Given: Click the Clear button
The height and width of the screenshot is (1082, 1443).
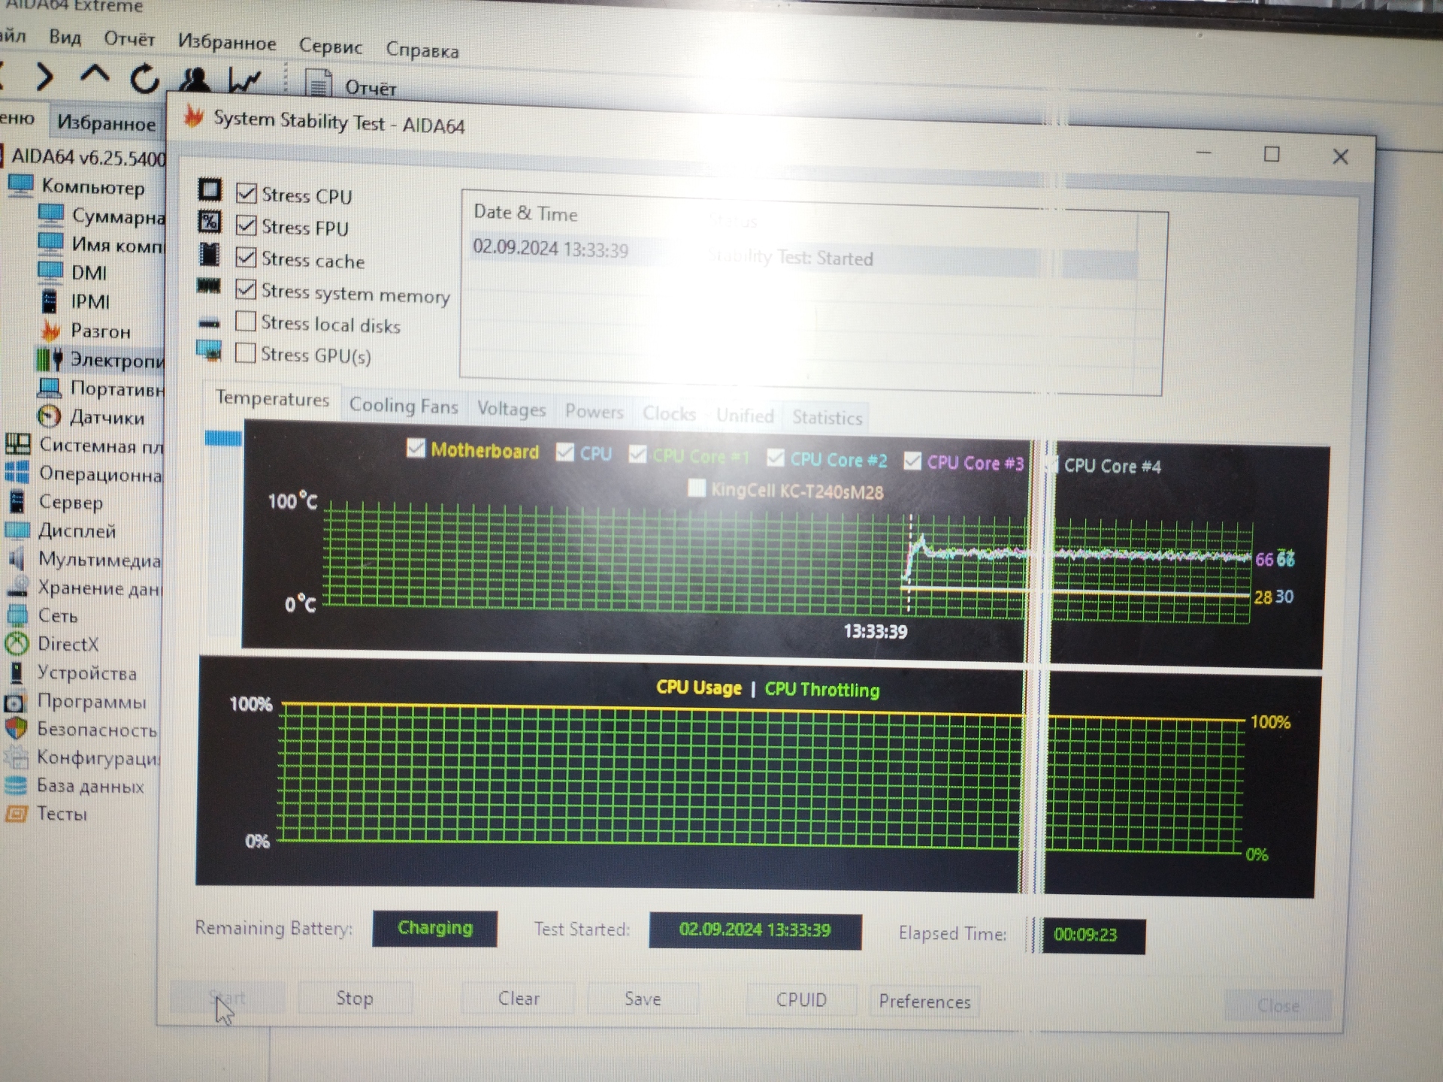Looking at the screenshot, I should [519, 999].
